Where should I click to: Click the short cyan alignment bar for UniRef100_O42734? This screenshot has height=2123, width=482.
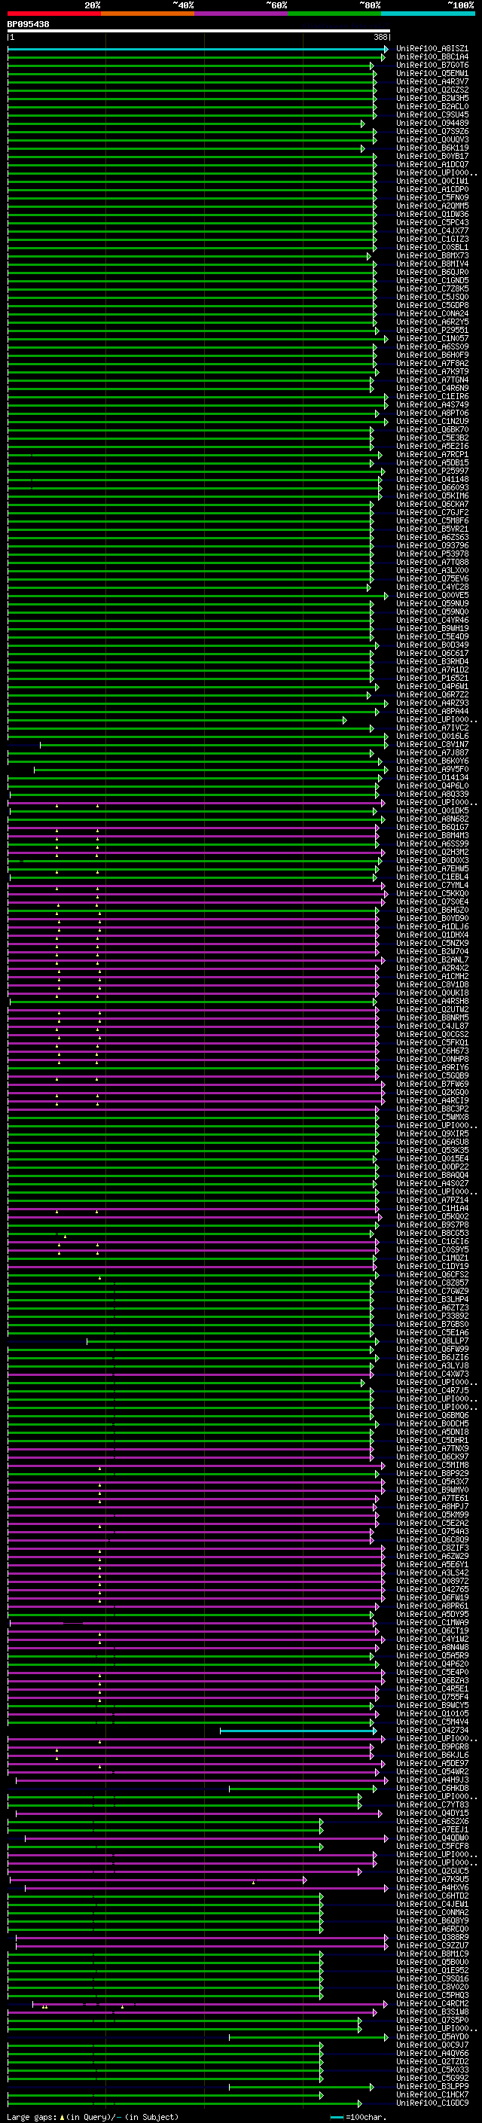pyautogui.click(x=298, y=1731)
